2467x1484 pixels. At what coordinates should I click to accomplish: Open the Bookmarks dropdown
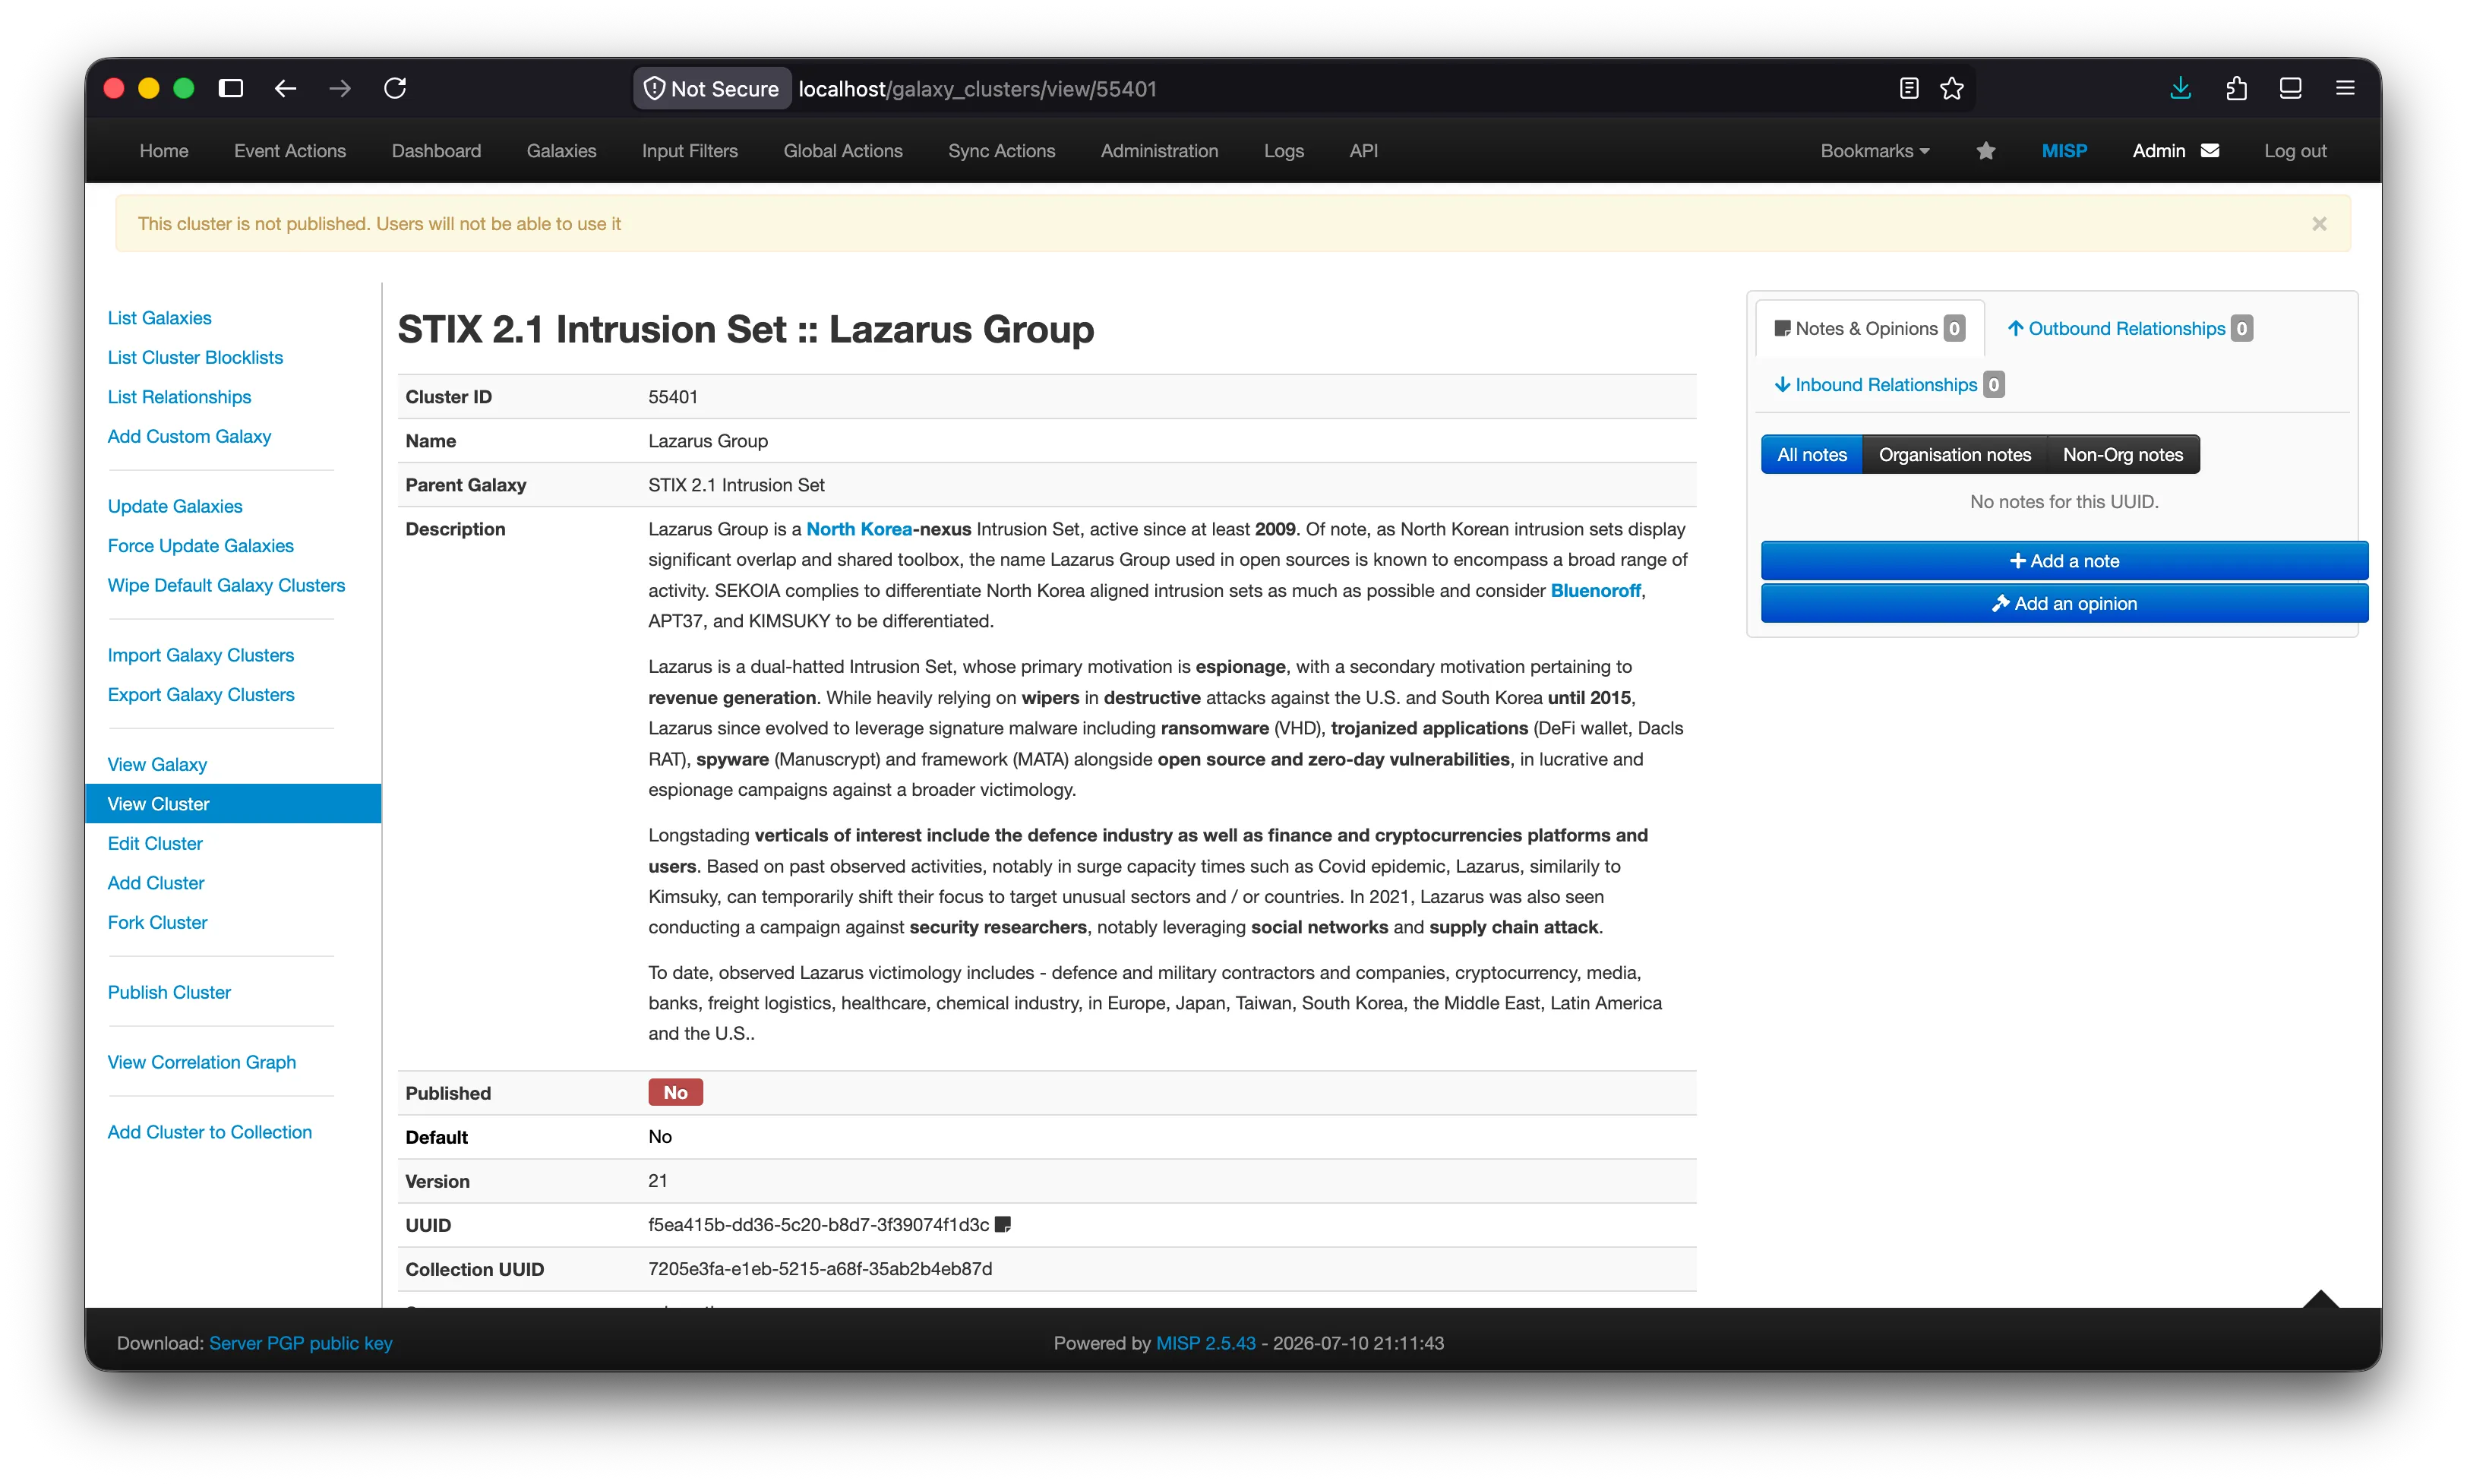1874,151
